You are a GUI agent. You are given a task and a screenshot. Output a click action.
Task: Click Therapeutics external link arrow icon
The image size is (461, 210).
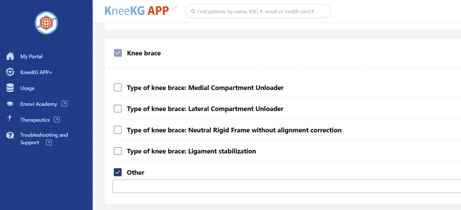click(x=57, y=119)
